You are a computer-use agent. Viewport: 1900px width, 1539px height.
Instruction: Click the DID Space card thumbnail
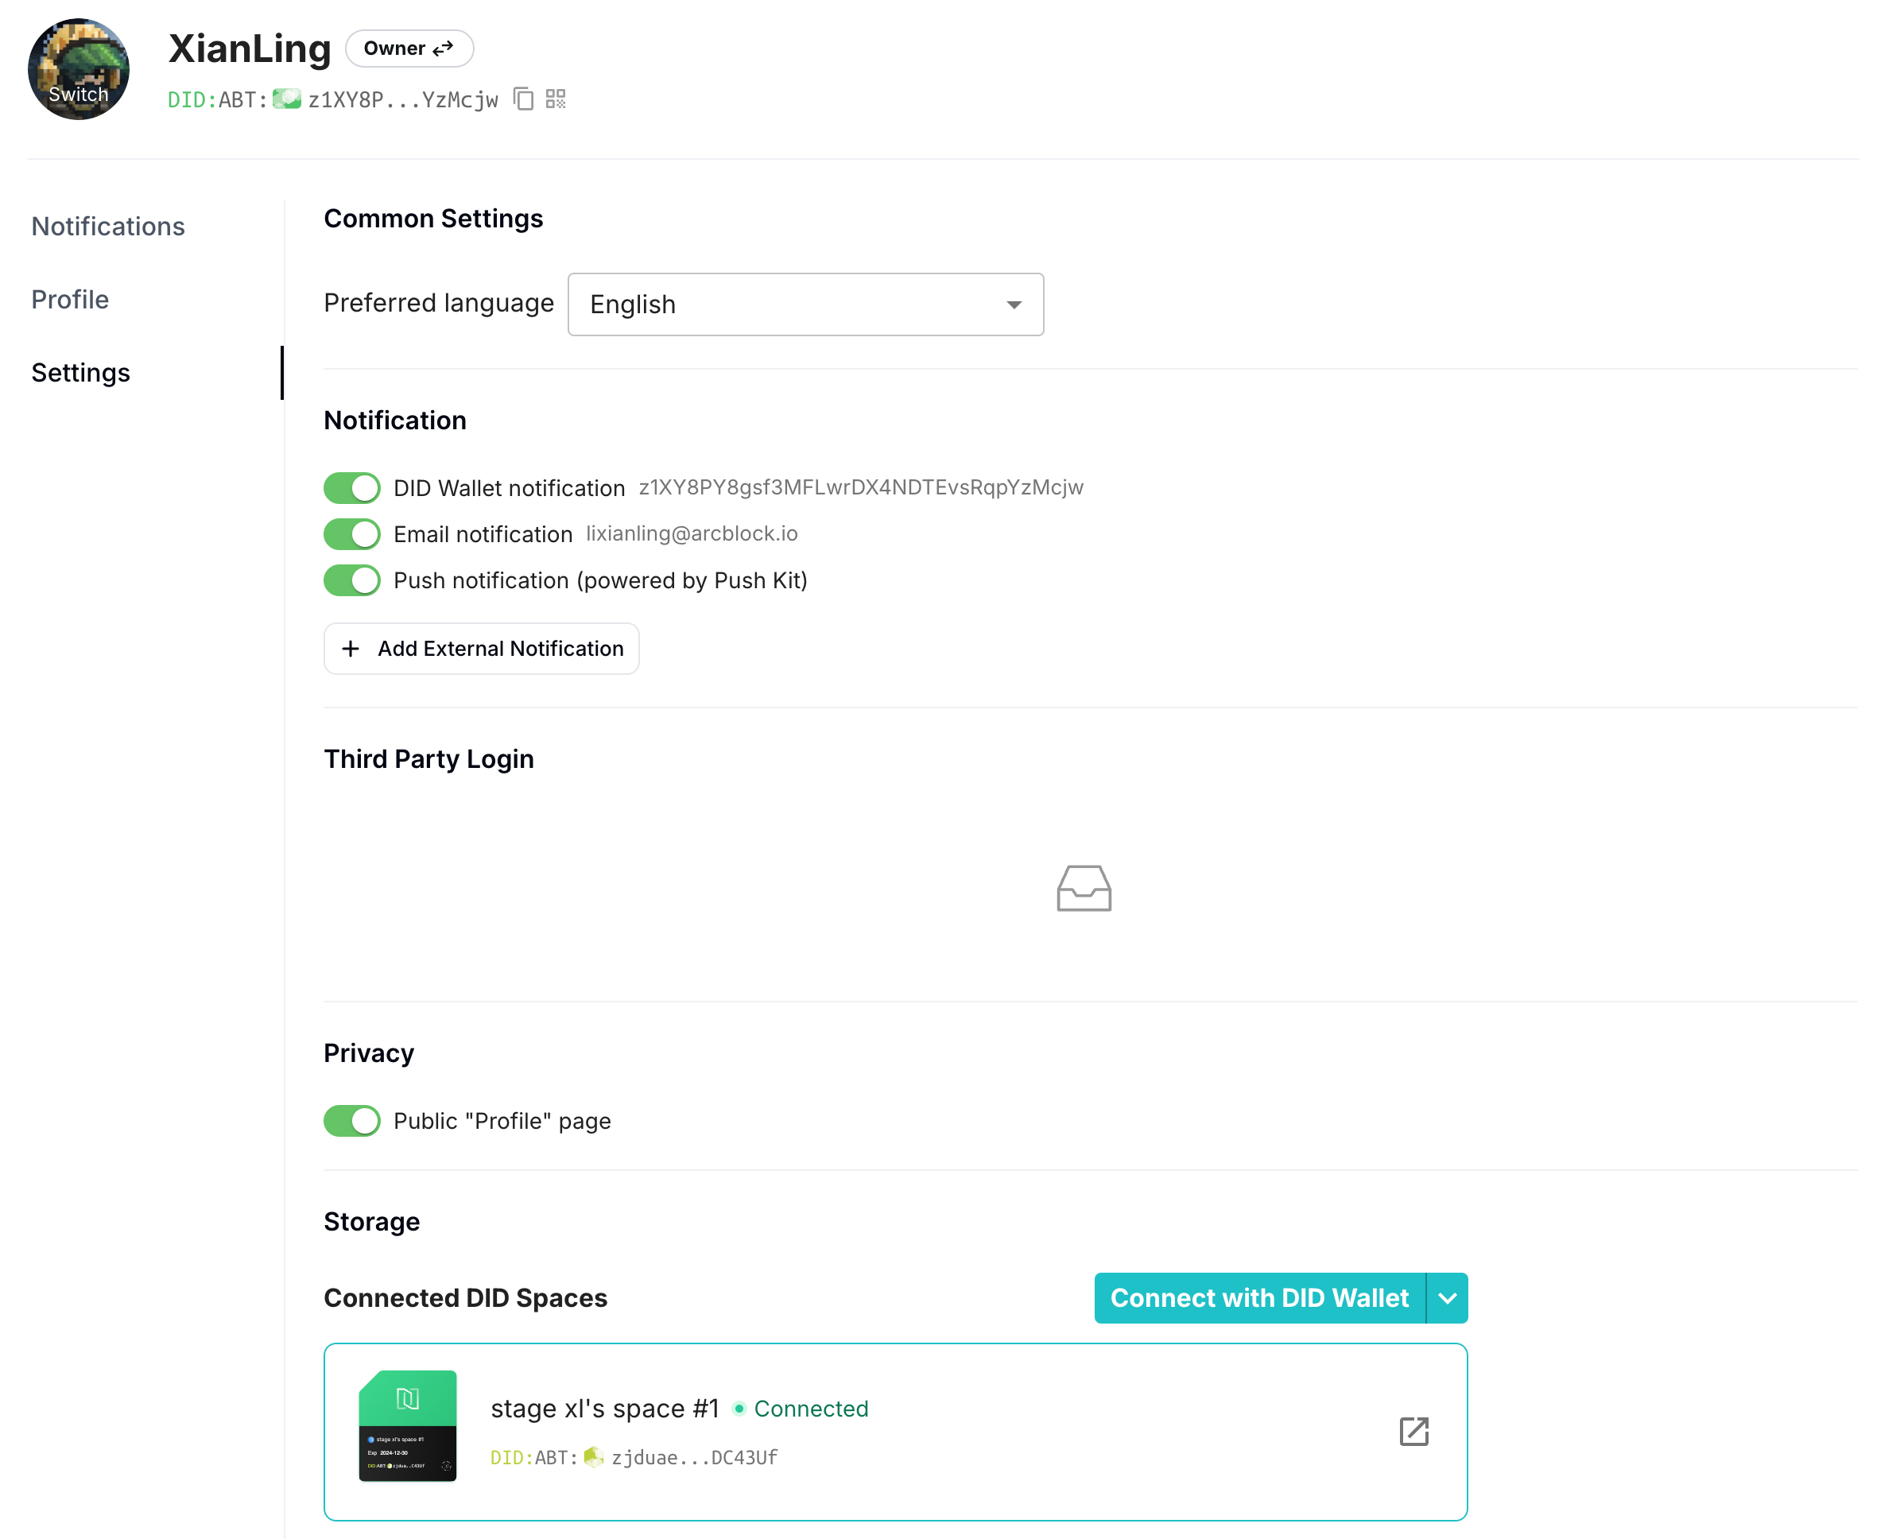[408, 1425]
